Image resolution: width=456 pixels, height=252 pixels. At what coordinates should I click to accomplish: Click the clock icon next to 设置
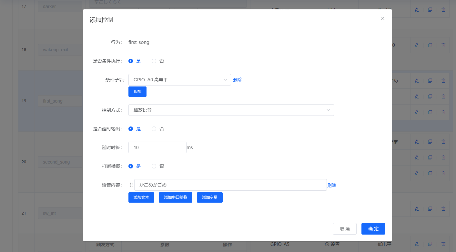(327, 245)
